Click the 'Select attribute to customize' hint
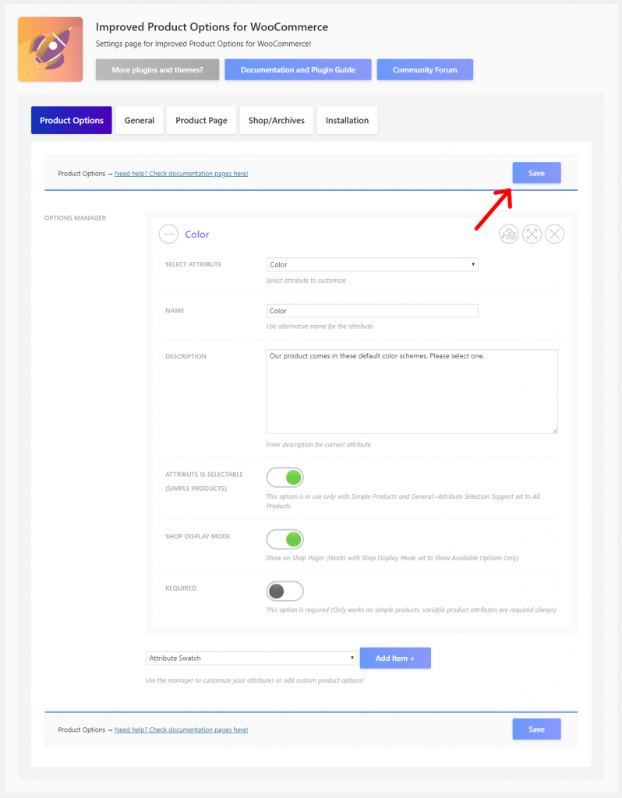 [306, 281]
